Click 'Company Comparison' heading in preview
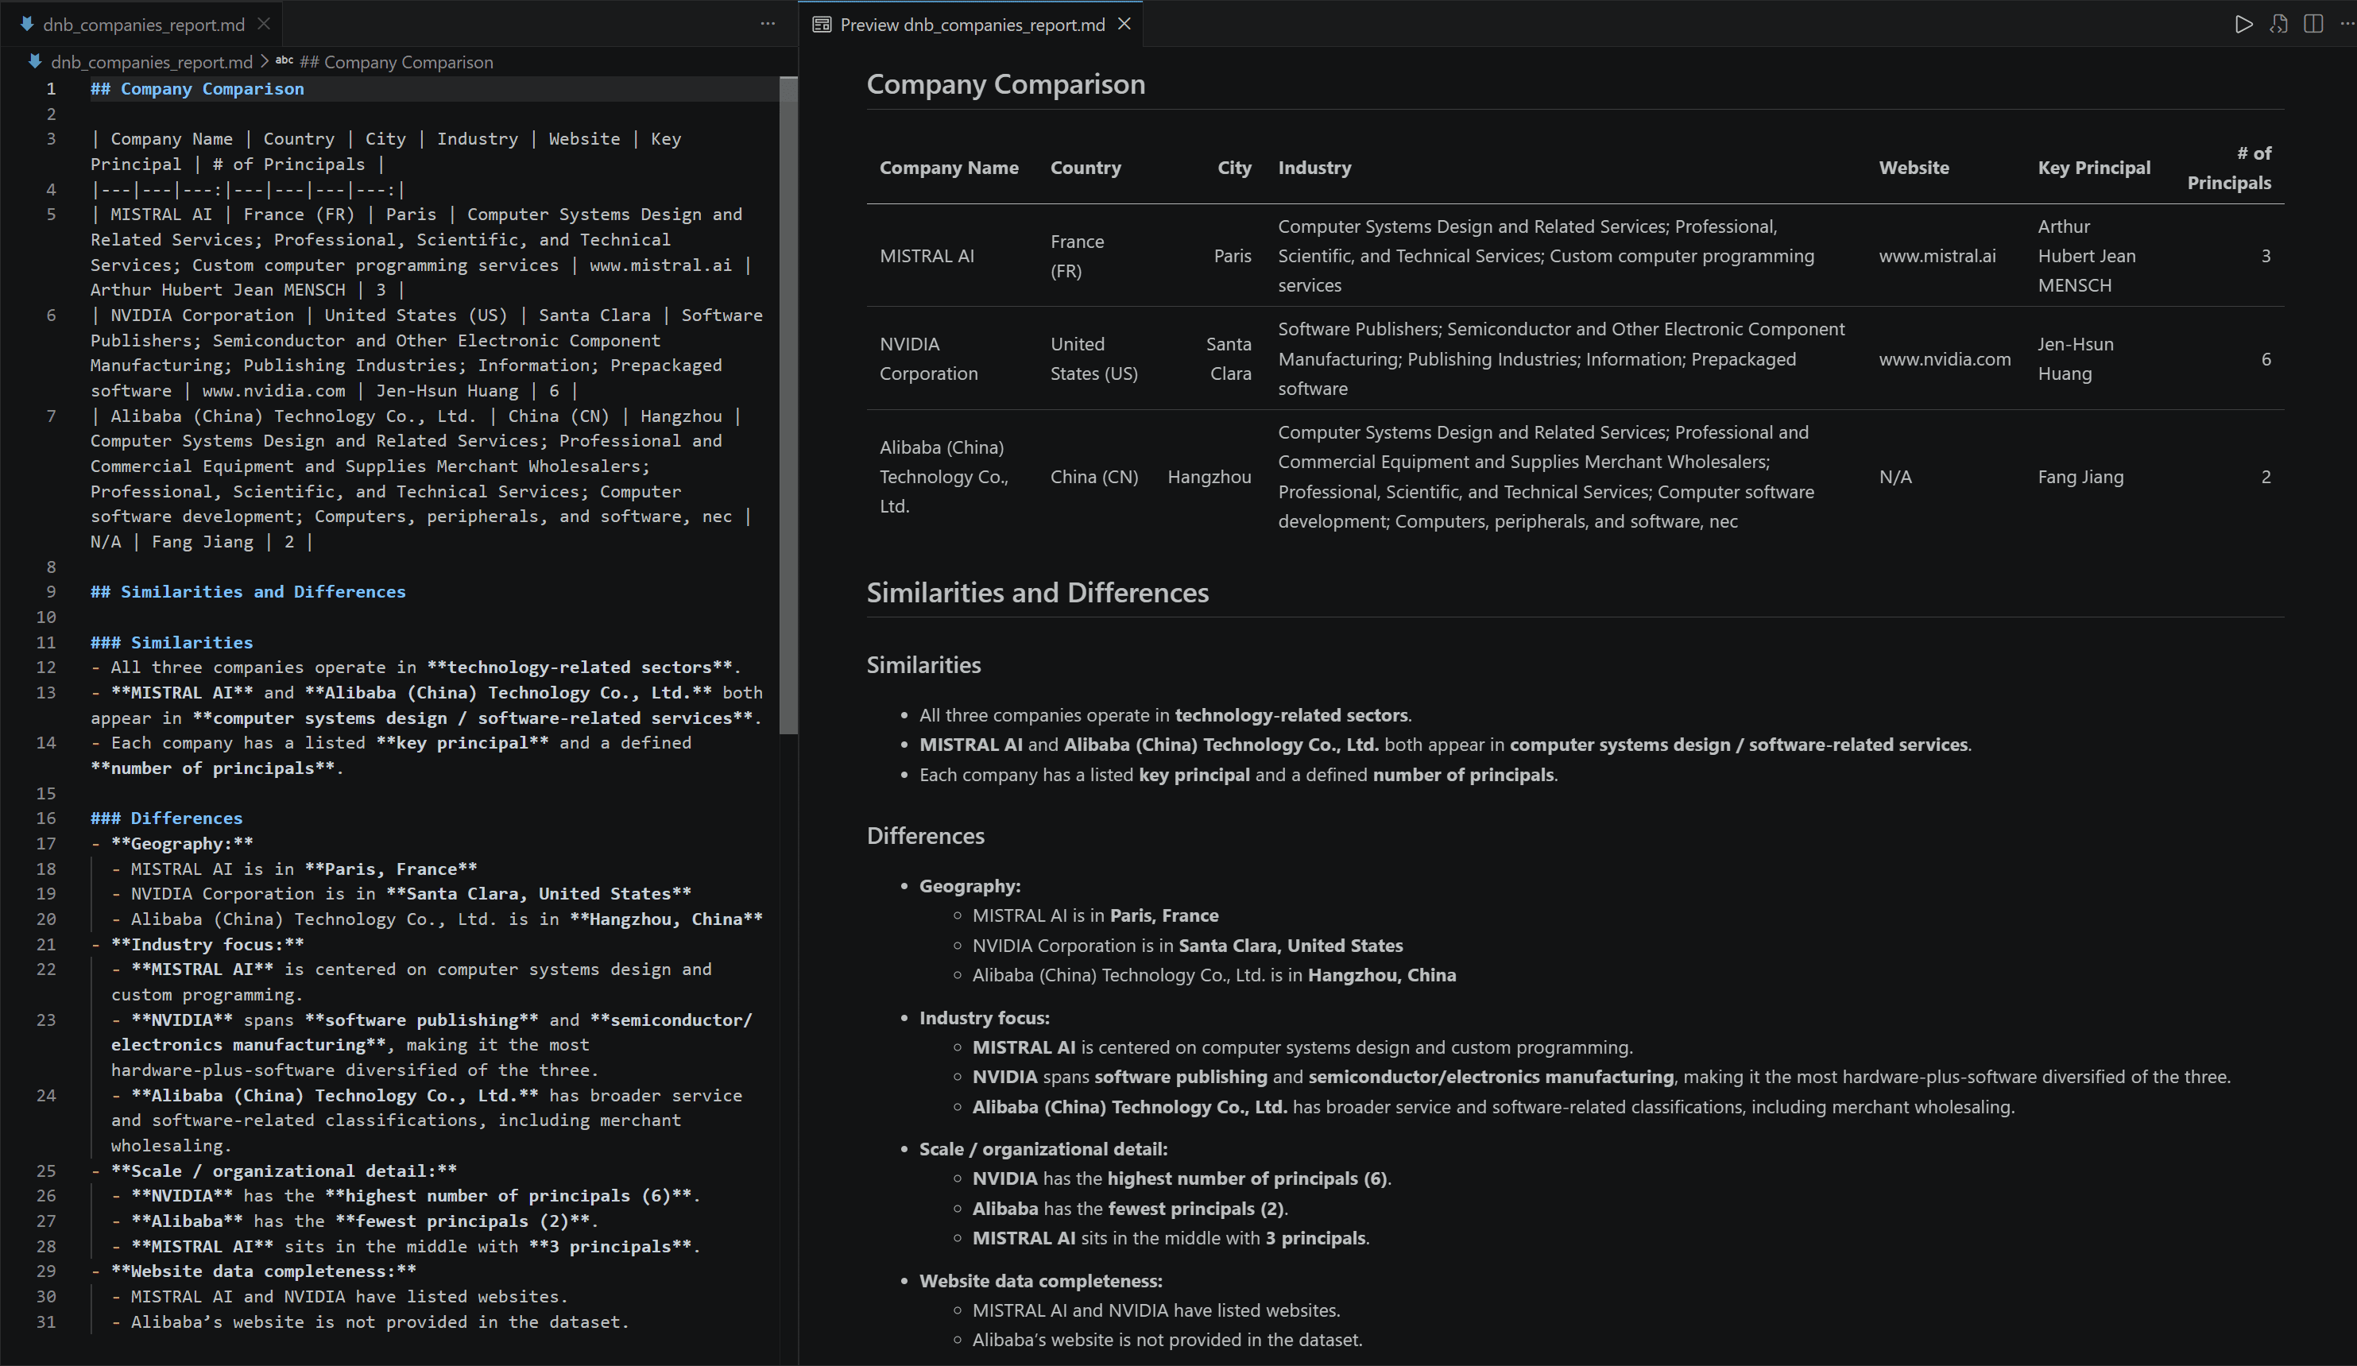Viewport: 2357px width, 1366px height. pyautogui.click(x=1005, y=84)
